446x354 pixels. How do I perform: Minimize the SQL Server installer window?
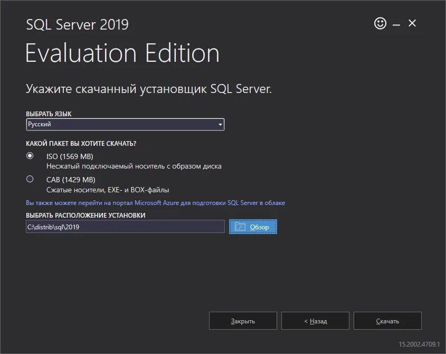click(x=396, y=25)
